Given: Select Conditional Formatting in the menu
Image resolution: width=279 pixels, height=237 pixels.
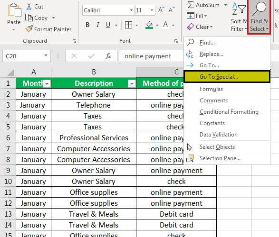Looking at the screenshot, I should pos(227,112).
